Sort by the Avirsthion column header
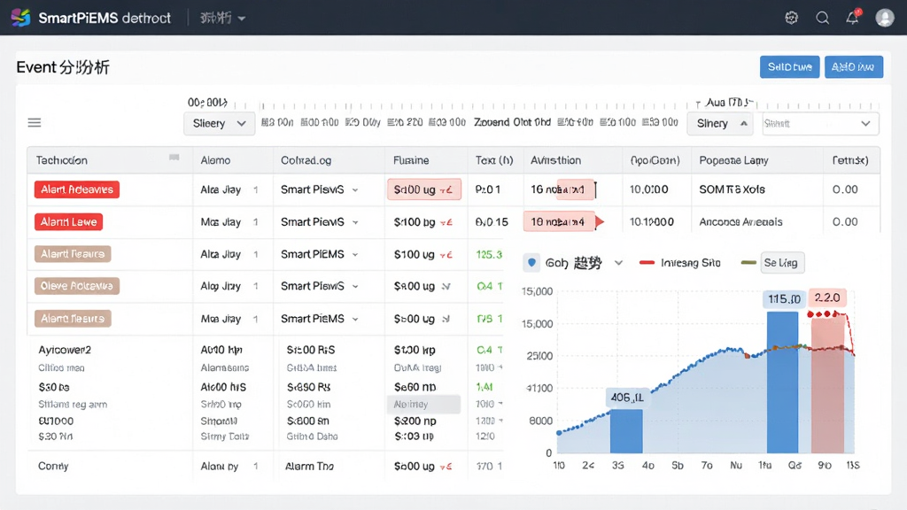The height and width of the screenshot is (510, 907). pos(556,160)
